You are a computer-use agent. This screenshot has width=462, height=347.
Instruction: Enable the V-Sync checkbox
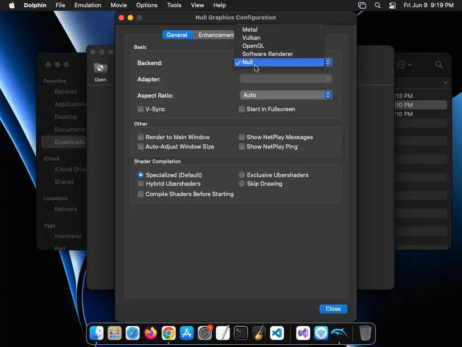(x=141, y=109)
